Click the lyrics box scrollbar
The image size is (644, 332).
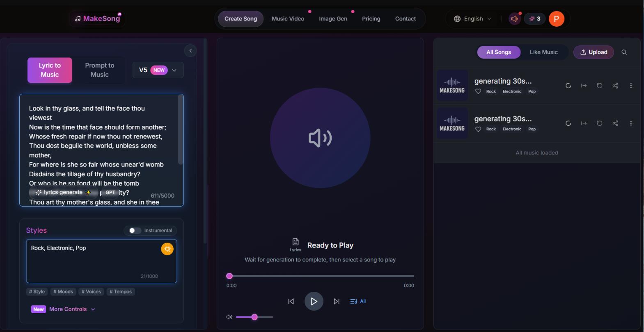180,130
